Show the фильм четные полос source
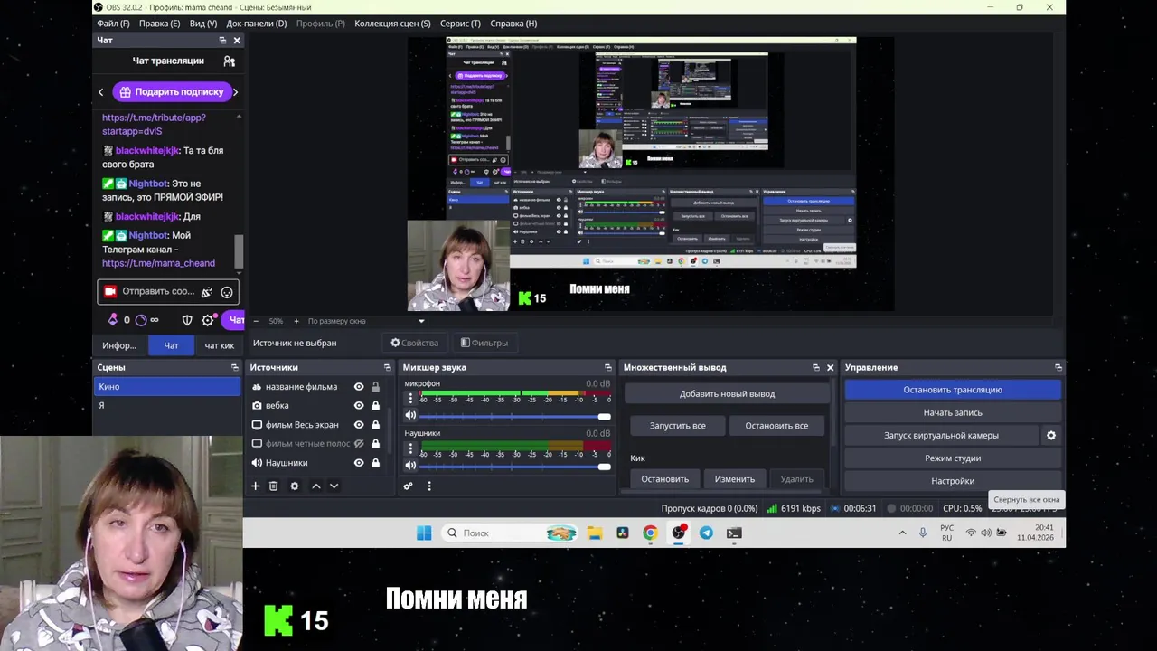Viewport: 1157px width, 651px height. 359,444
